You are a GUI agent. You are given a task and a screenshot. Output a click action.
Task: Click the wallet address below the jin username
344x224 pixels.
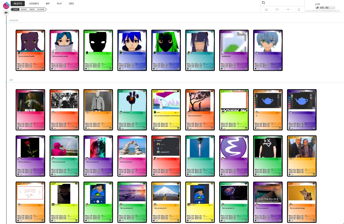pyautogui.click(x=324, y=10)
